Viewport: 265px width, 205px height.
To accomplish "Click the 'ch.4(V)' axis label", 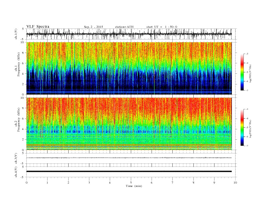I will click(16, 172).
